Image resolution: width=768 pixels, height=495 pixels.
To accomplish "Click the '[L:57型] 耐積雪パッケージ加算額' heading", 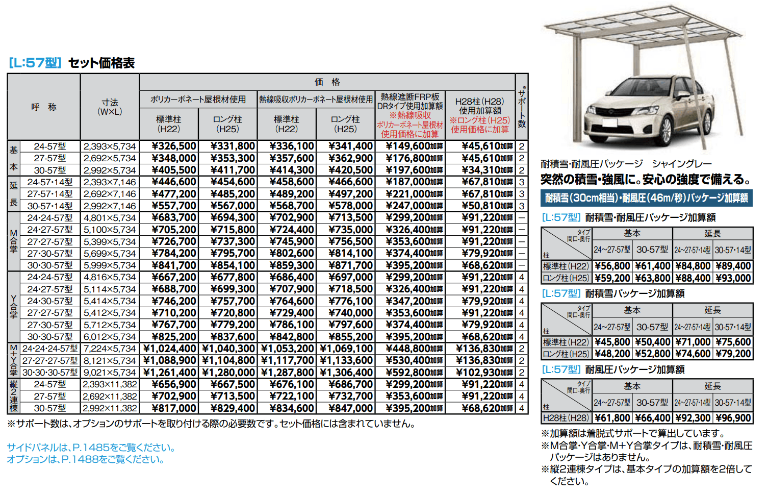I will pyautogui.click(x=612, y=293).
